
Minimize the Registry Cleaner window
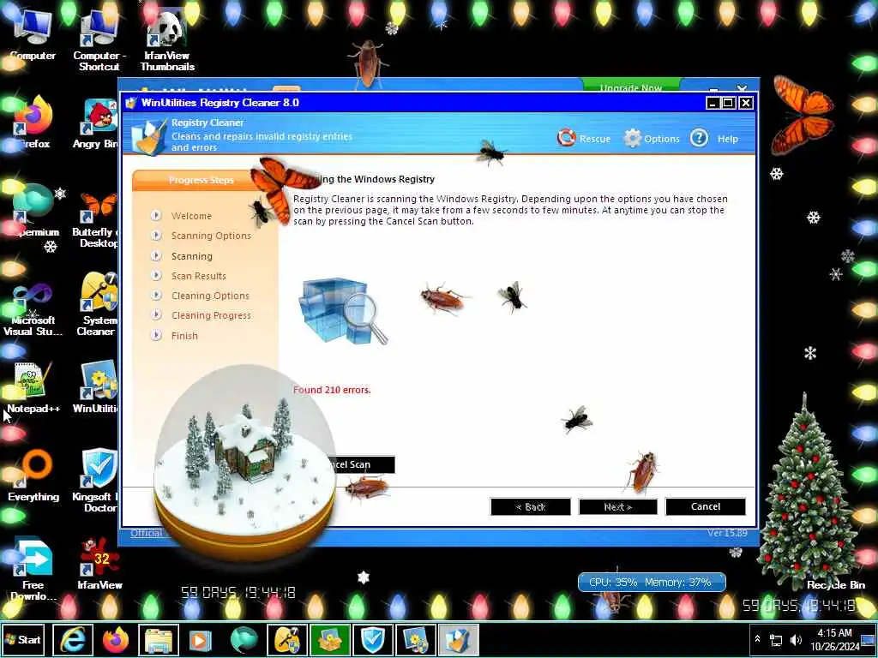click(713, 103)
